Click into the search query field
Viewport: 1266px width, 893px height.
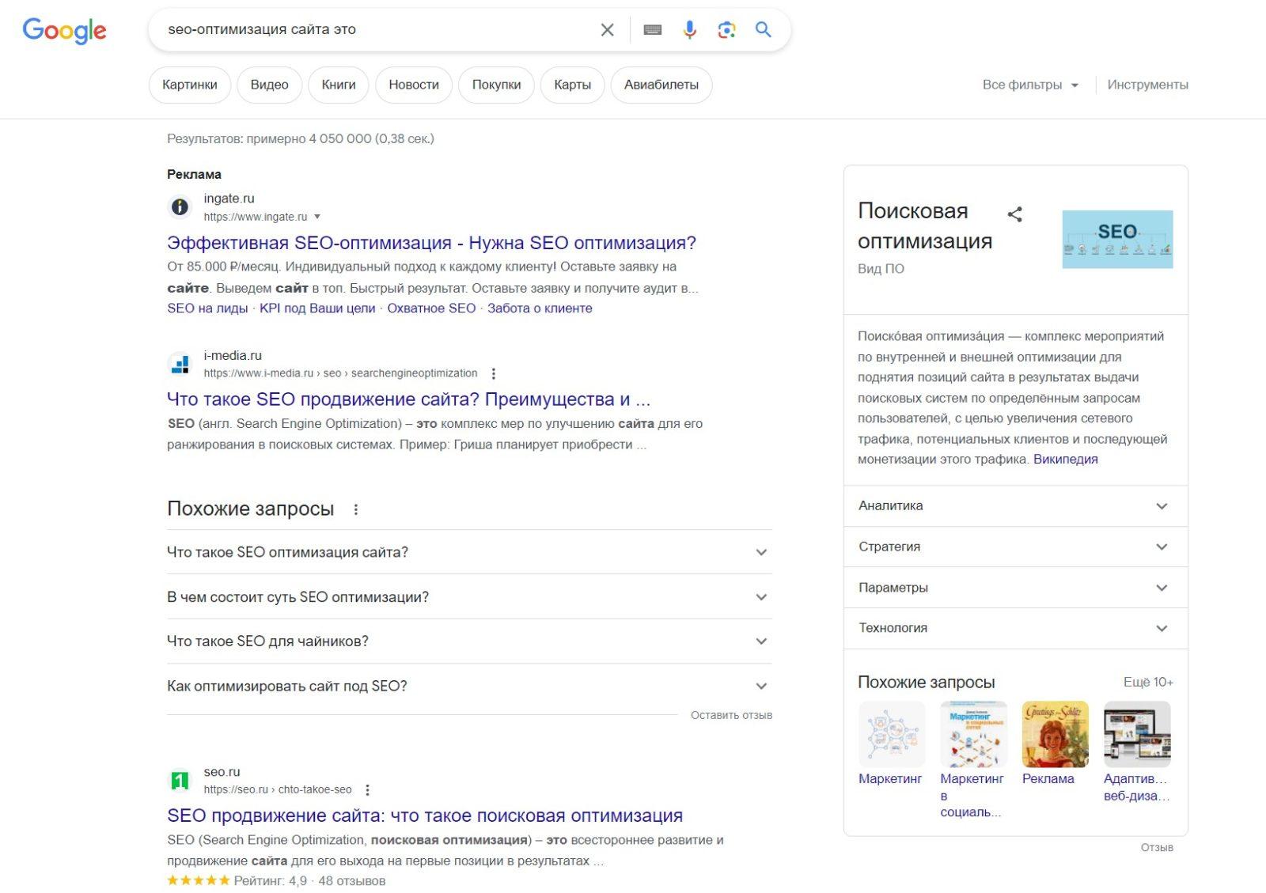click(376, 30)
